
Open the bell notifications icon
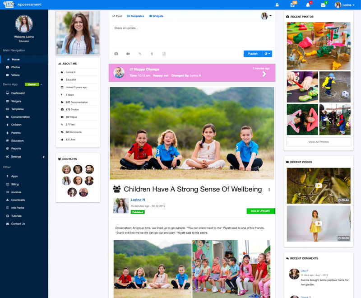tap(308, 5)
